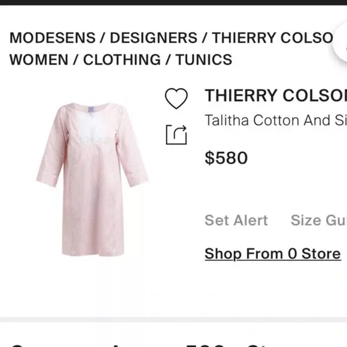Tap the dark header bar at top
This screenshot has height=347, width=347.
[173, 2]
